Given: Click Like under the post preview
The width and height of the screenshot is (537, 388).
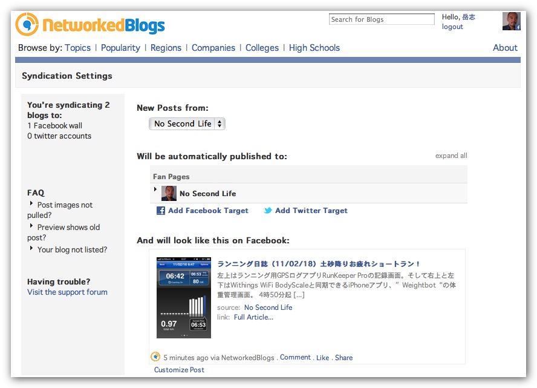Looking at the screenshot, I should tap(322, 358).
